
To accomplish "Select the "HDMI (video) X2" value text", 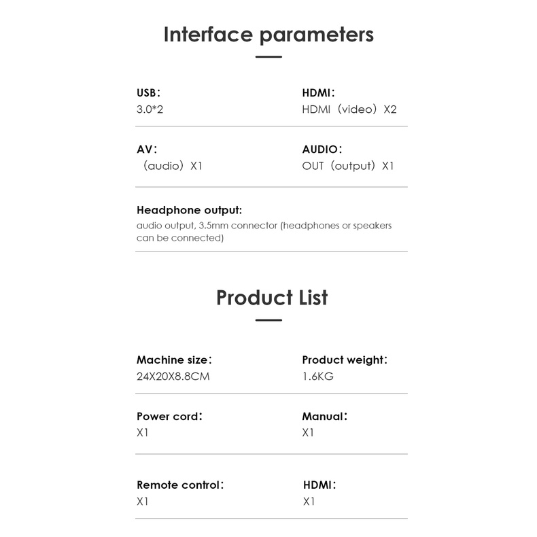I will click(x=349, y=109).
